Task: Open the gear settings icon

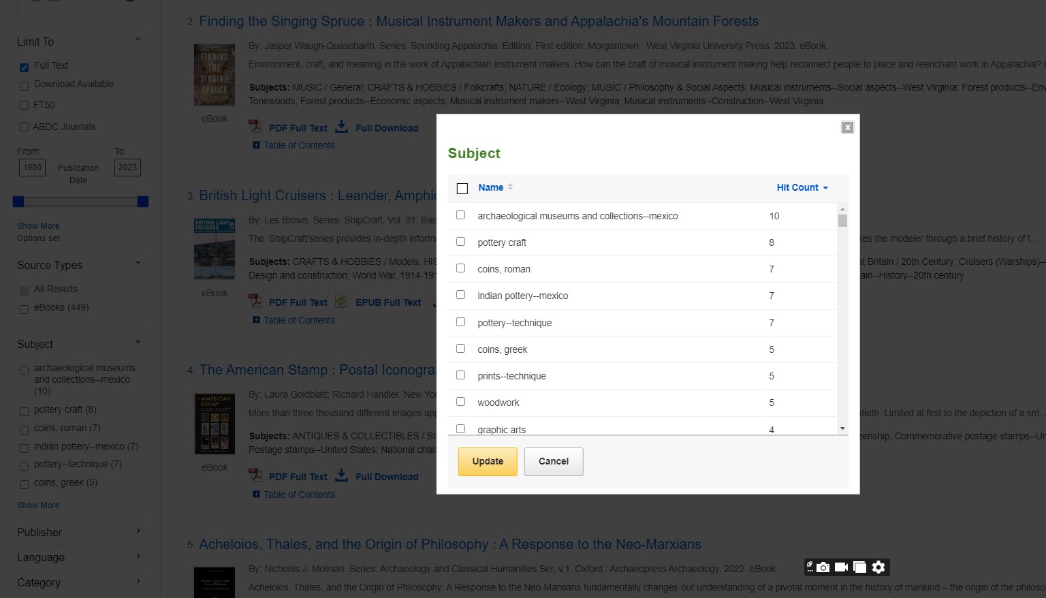Action: pos(878,567)
